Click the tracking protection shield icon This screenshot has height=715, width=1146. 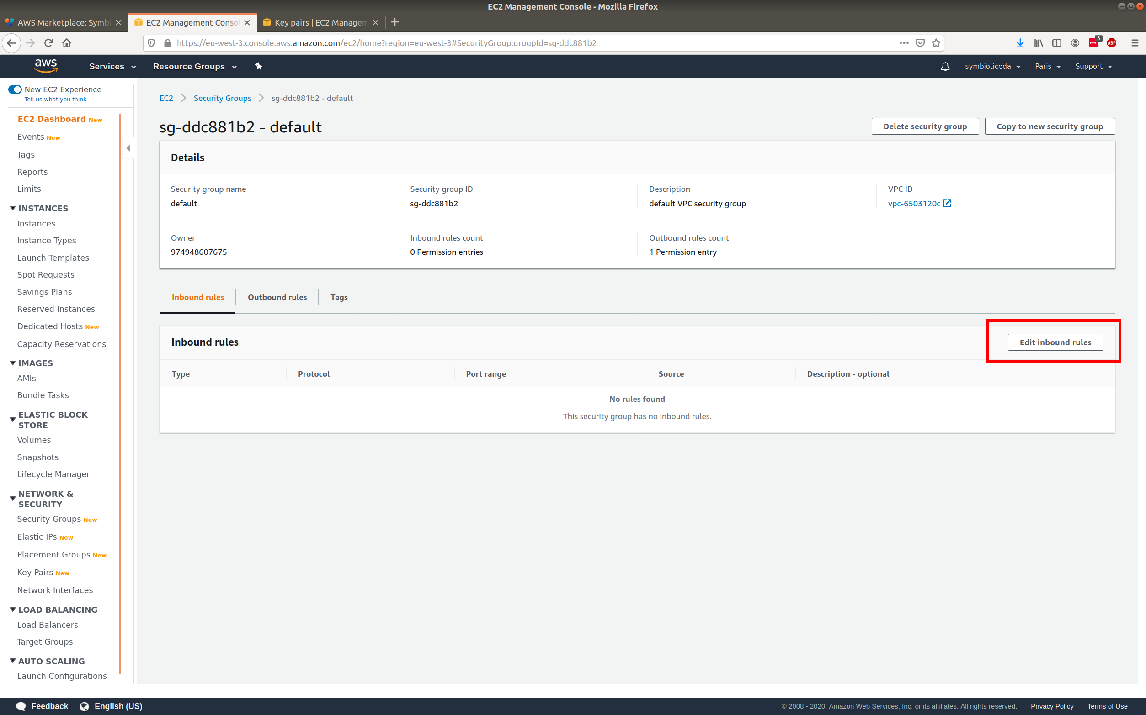click(151, 43)
